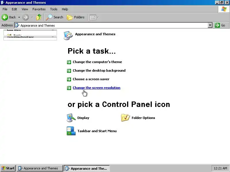Image resolution: width=230 pixels, height=172 pixels.
Task: Open the Edit menu
Action: point(14,9)
